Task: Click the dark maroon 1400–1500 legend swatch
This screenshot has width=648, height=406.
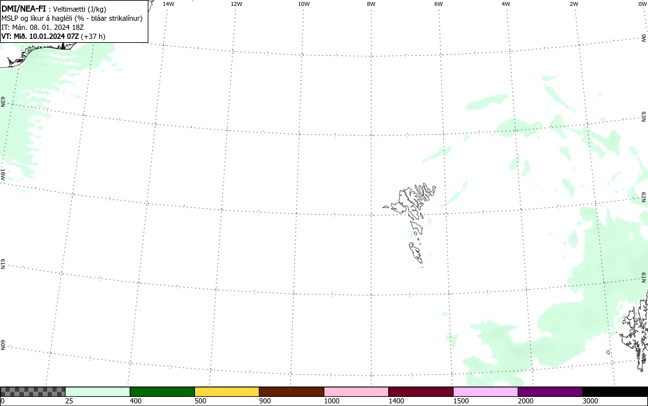Action: pos(421,392)
